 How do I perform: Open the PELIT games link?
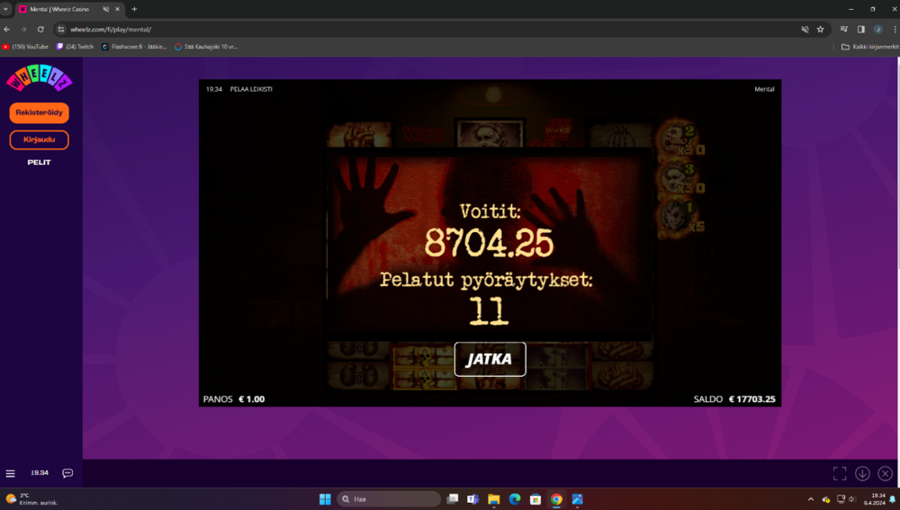point(39,162)
